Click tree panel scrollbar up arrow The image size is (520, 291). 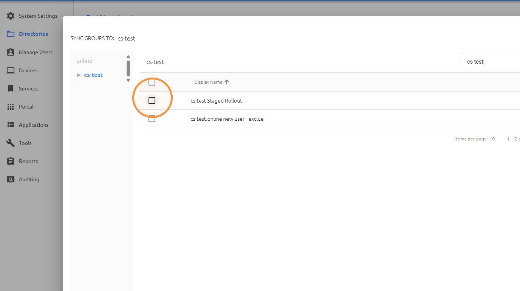click(128, 57)
